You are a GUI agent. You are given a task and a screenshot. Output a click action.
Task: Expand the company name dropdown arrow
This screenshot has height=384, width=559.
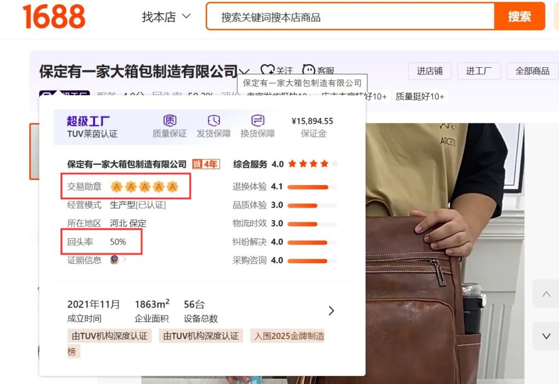tap(245, 72)
